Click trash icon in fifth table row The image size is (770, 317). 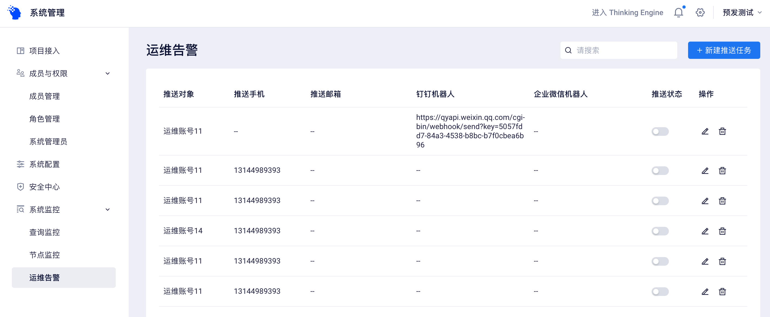(722, 261)
